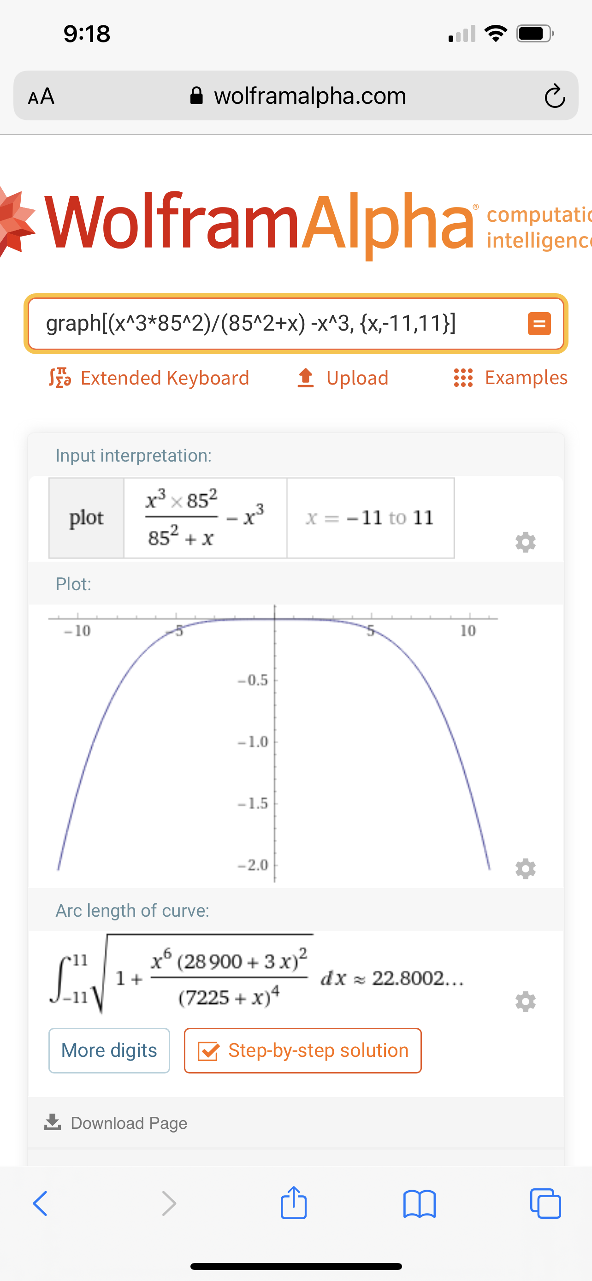This screenshot has height=1281, width=592.
Task: Tap the orange compute button in search box
Action: (x=539, y=324)
